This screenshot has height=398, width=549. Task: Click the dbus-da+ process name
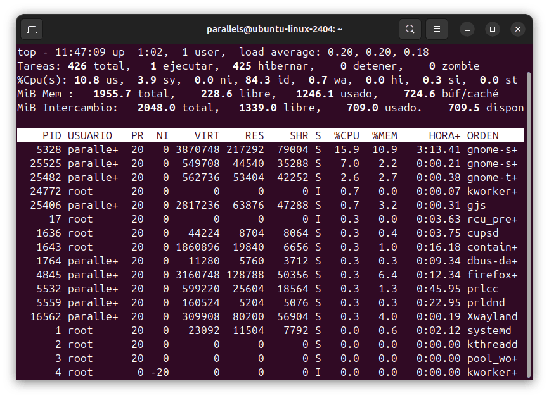pos(493,261)
